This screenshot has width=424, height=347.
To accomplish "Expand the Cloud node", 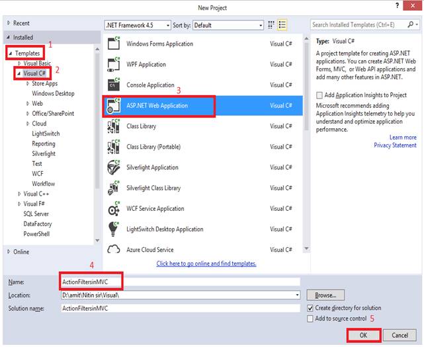I will click(x=28, y=124).
